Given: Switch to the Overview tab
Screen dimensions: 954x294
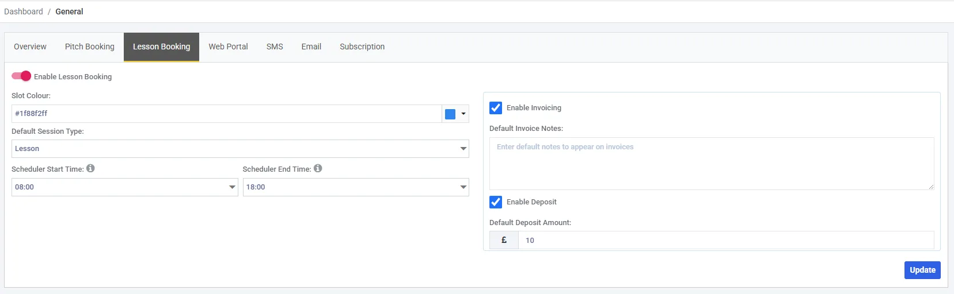Looking at the screenshot, I should [x=30, y=47].
